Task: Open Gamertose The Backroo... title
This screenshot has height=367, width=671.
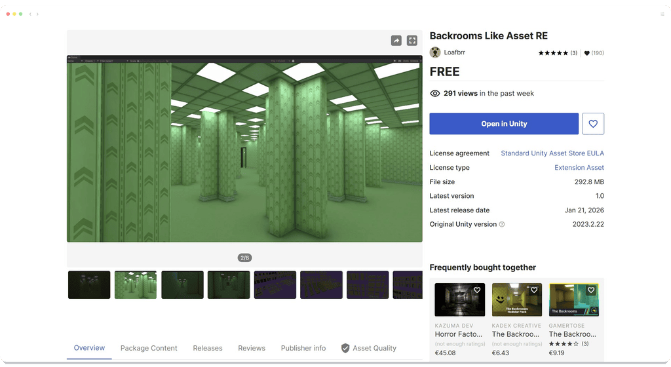Action: click(x=573, y=334)
